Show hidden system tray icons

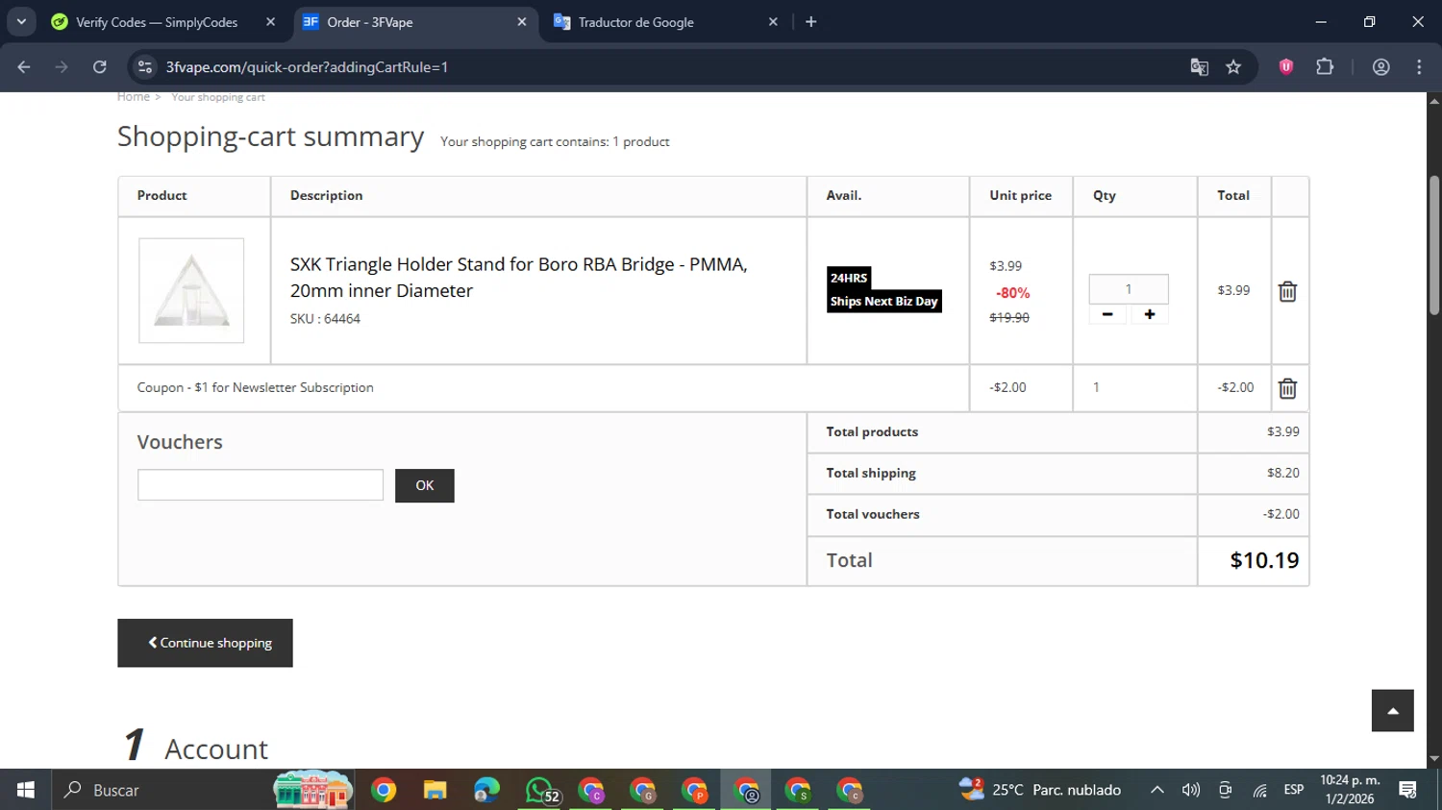(1157, 790)
